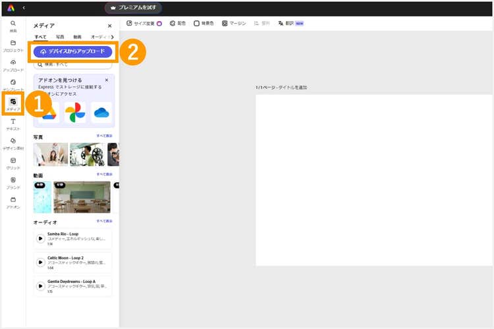Select the Celtic Moon - Loop 2 title
Viewport: 494px width, 329px height.
click(65, 257)
